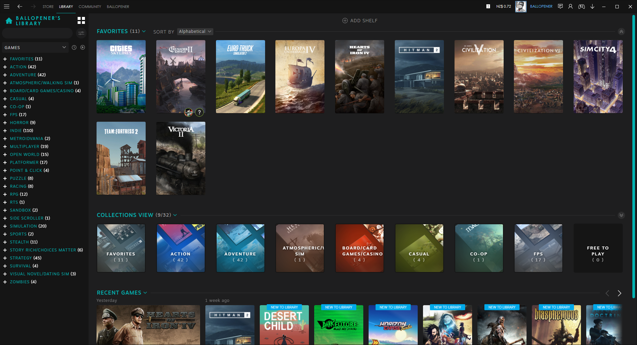
Task: Collapse the Favorites shelf chevron
Action: coord(621,32)
